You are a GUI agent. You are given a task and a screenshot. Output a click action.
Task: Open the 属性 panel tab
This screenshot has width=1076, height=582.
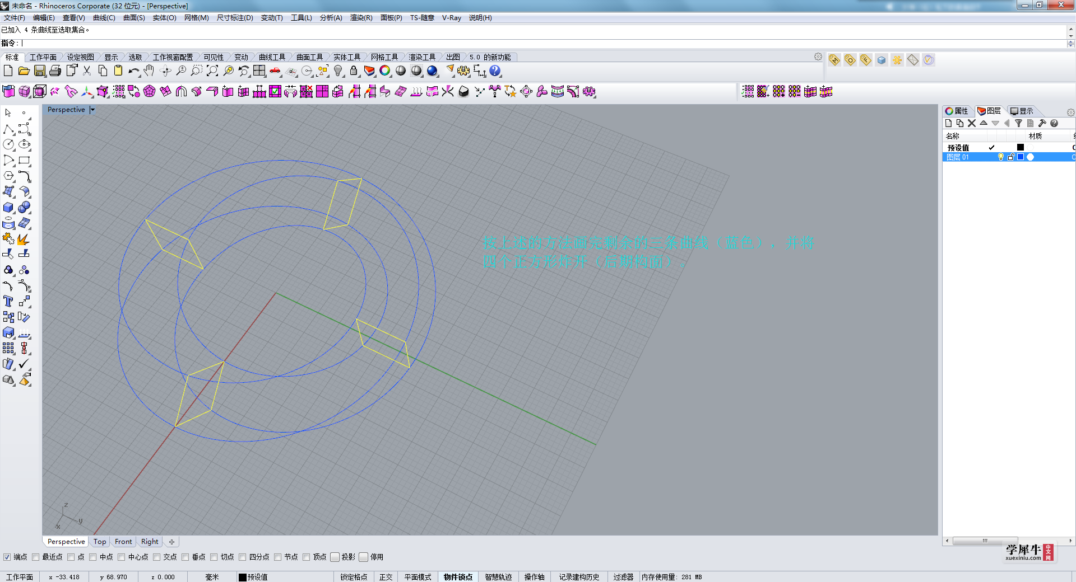[957, 111]
